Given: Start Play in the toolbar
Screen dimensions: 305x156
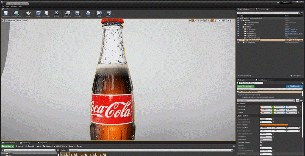Looking at the screenshot, I should [100, 14].
